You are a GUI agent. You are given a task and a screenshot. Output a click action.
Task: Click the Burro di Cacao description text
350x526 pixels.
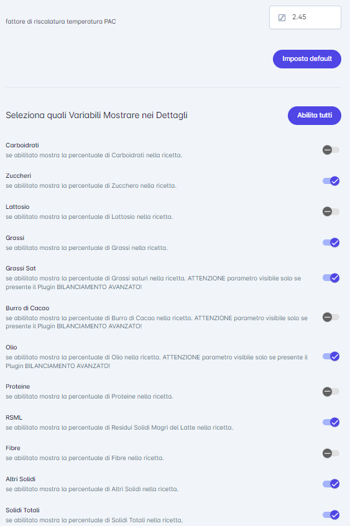pyautogui.click(x=157, y=322)
